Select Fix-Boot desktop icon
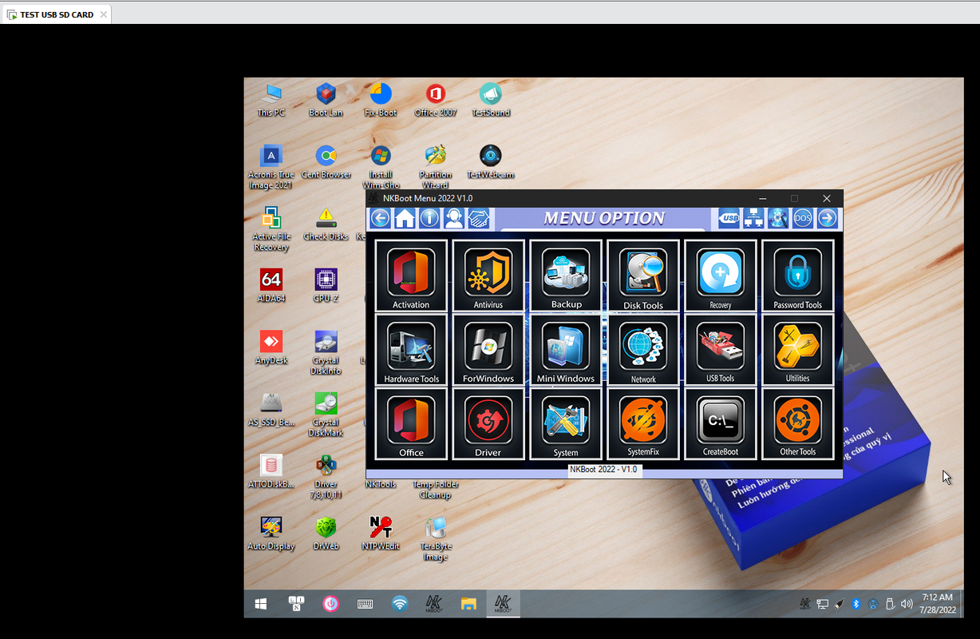The image size is (980, 639). 381,100
